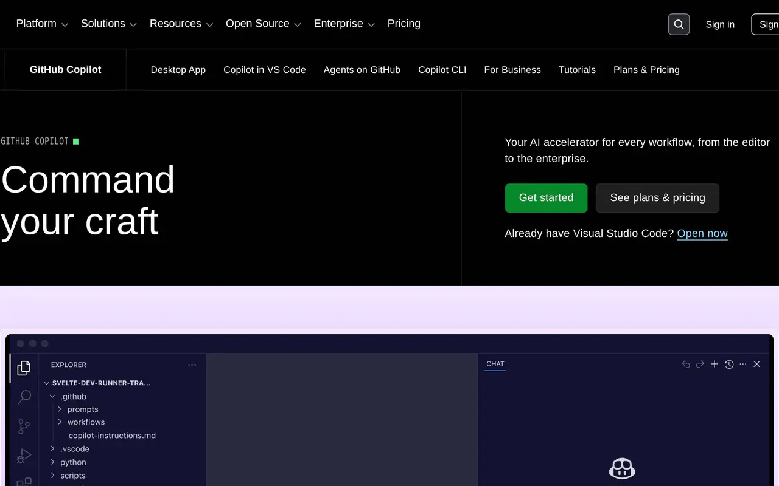The image size is (779, 486).
Task: Open the site search icon button
Action: point(679,24)
